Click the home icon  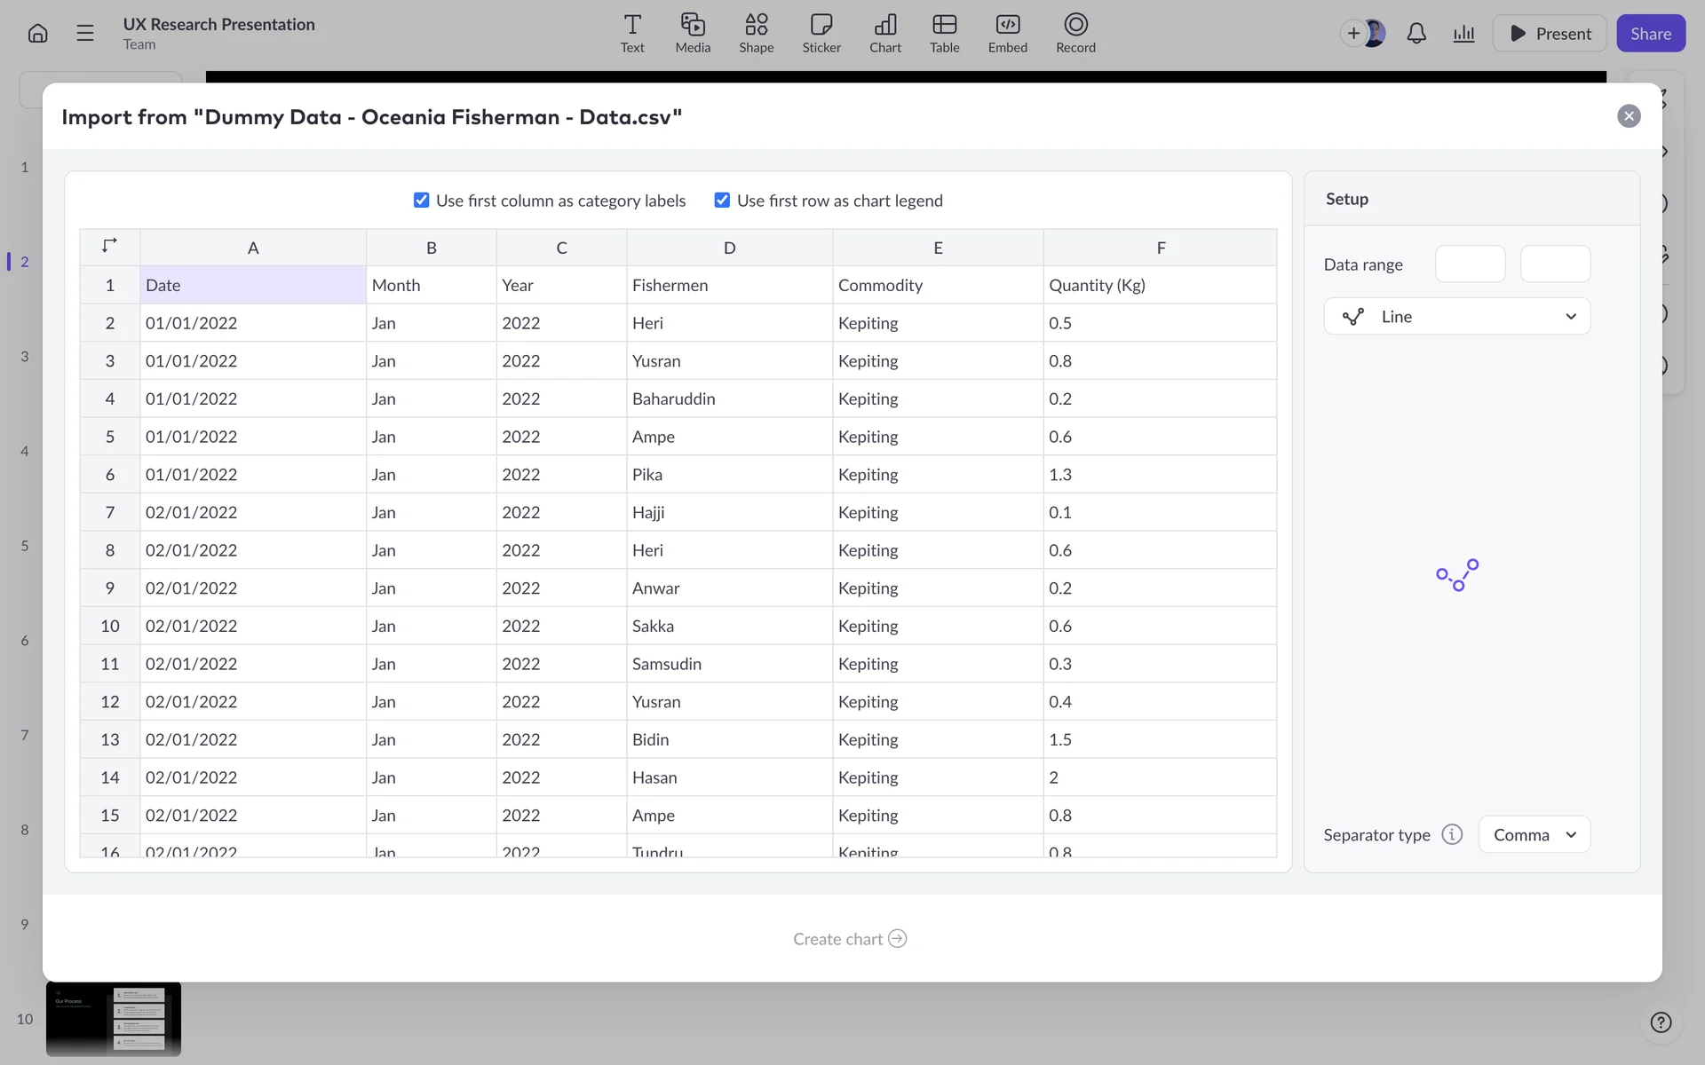[37, 34]
